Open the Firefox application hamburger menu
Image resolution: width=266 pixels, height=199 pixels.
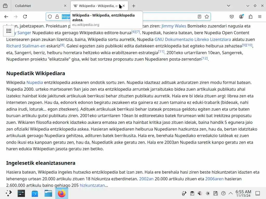point(260,17)
